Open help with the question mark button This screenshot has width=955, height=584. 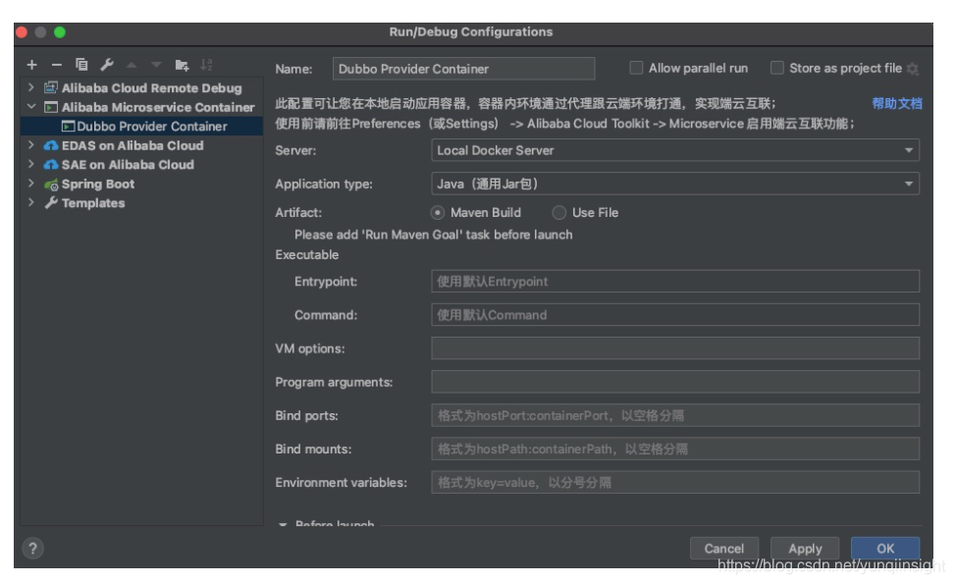(x=33, y=548)
